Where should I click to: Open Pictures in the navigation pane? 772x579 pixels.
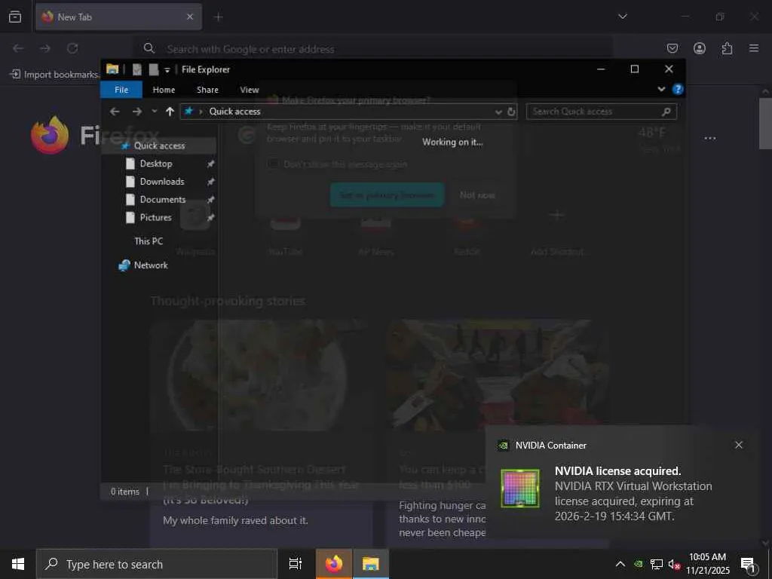(155, 218)
